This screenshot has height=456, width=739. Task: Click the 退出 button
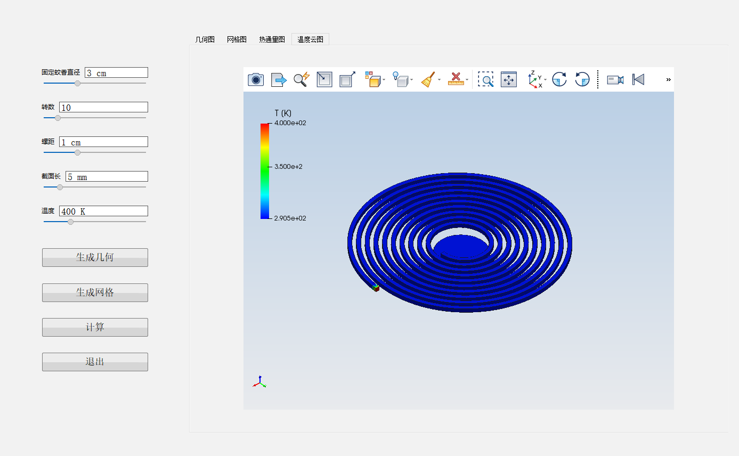click(95, 362)
